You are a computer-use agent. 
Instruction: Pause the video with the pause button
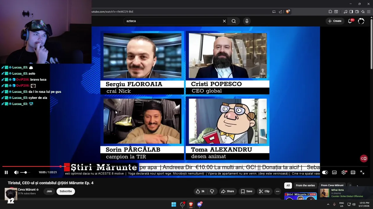pos(6,172)
